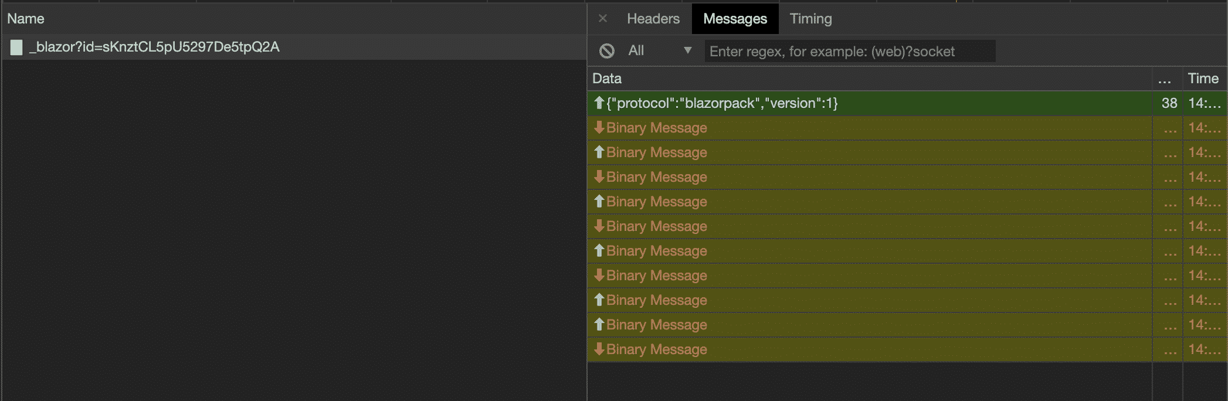This screenshot has width=1228, height=401.
Task: Select the Messages tab
Action: click(x=735, y=19)
